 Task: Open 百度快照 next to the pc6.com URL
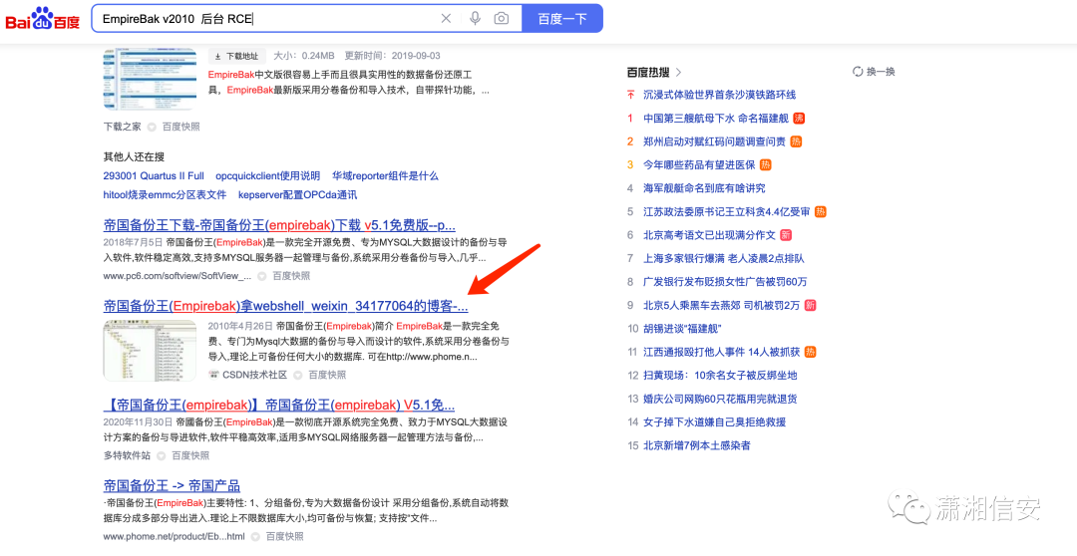pyautogui.click(x=291, y=276)
